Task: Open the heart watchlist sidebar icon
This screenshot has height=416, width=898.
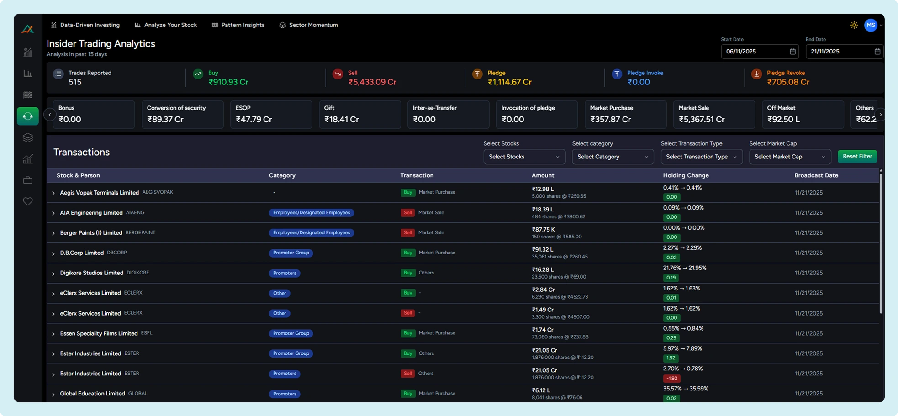Action: [x=28, y=201]
